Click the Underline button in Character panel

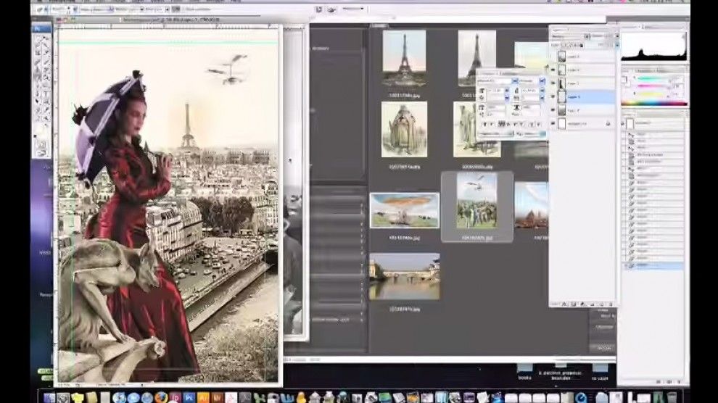532,124
